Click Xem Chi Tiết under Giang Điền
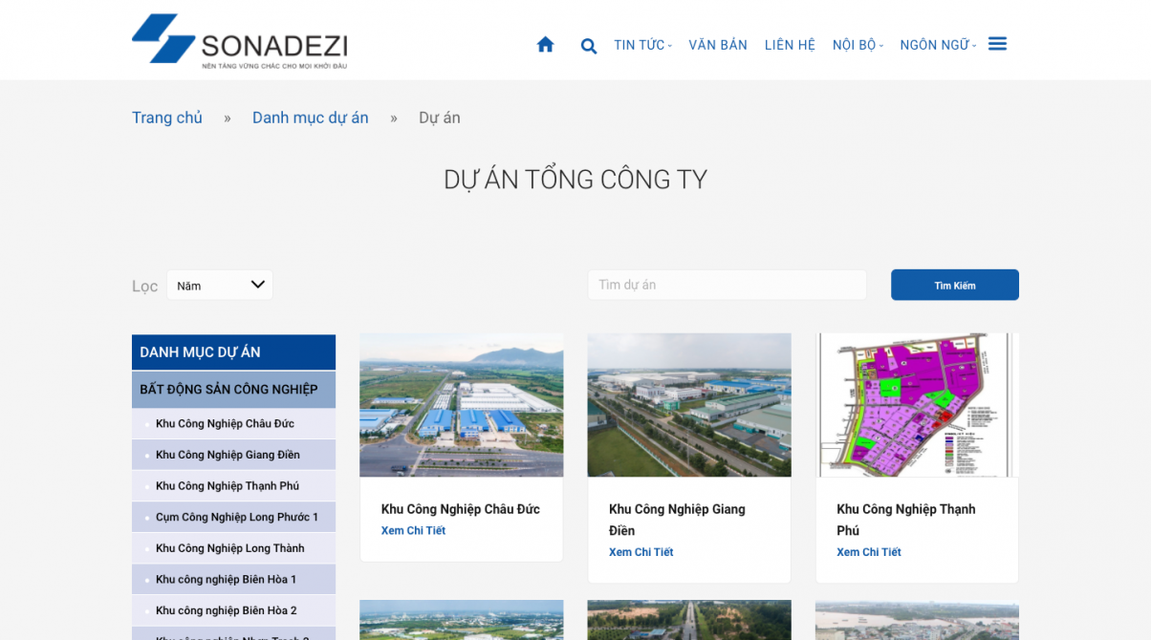The height and width of the screenshot is (640, 1151). (641, 552)
